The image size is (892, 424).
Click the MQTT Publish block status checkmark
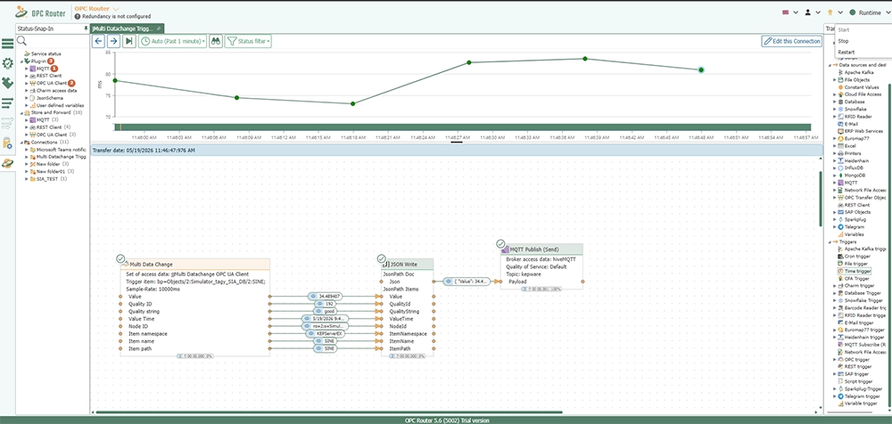[x=500, y=244]
